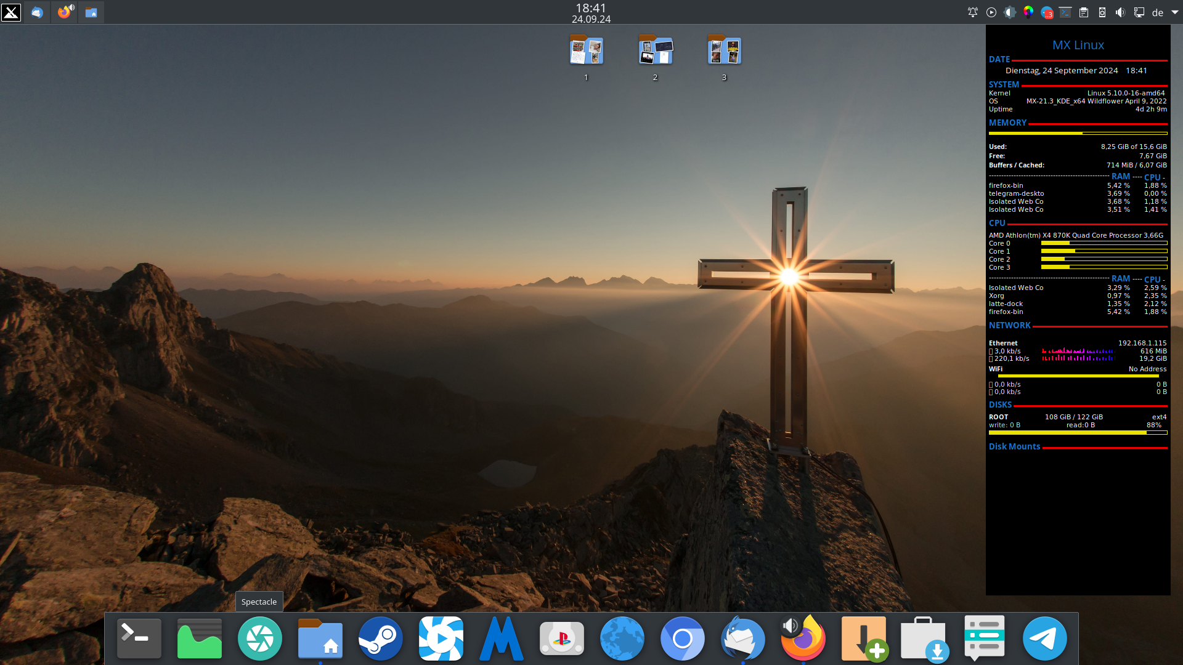
Task: Click the MX Linux start menu button
Action: (11, 12)
